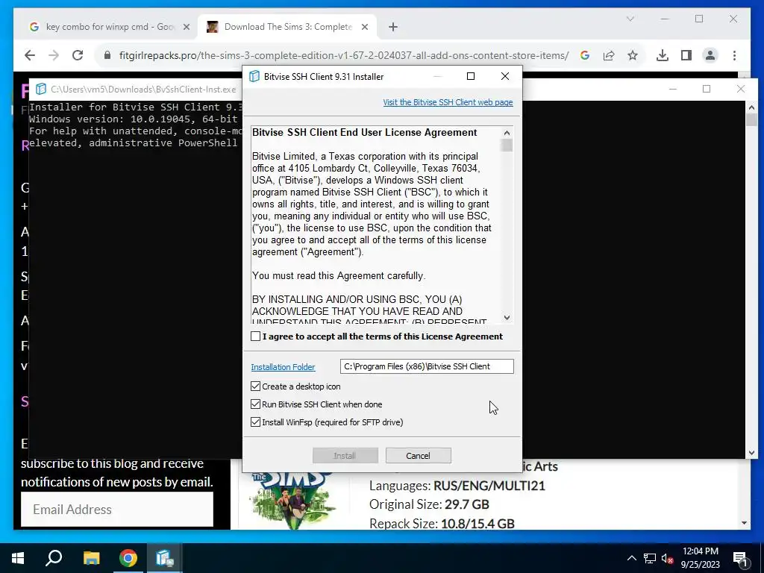Close the key combo for winxp cmd tab
This screenshot has width=764, height=573.
click(x=186, y=27)
